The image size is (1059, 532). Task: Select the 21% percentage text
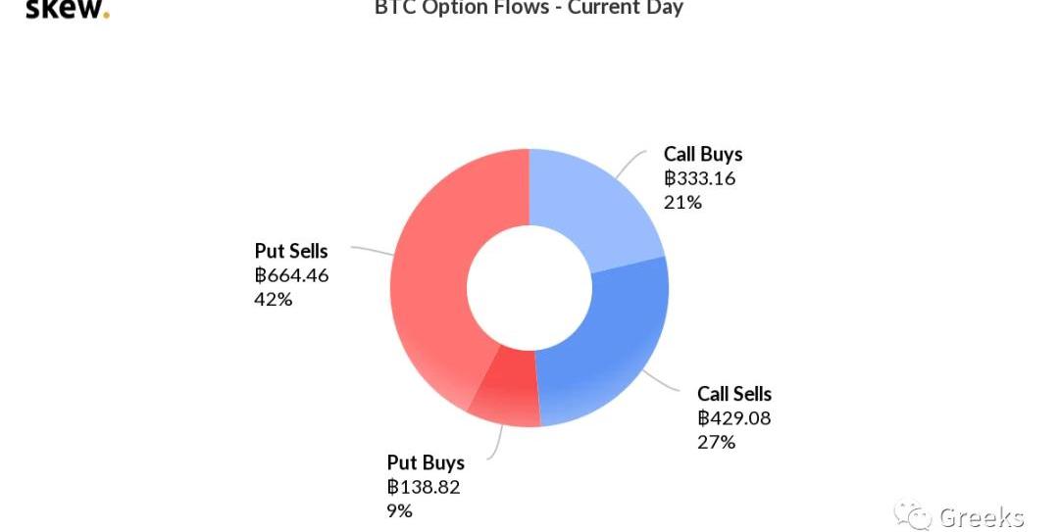click(x=682, y=203)
